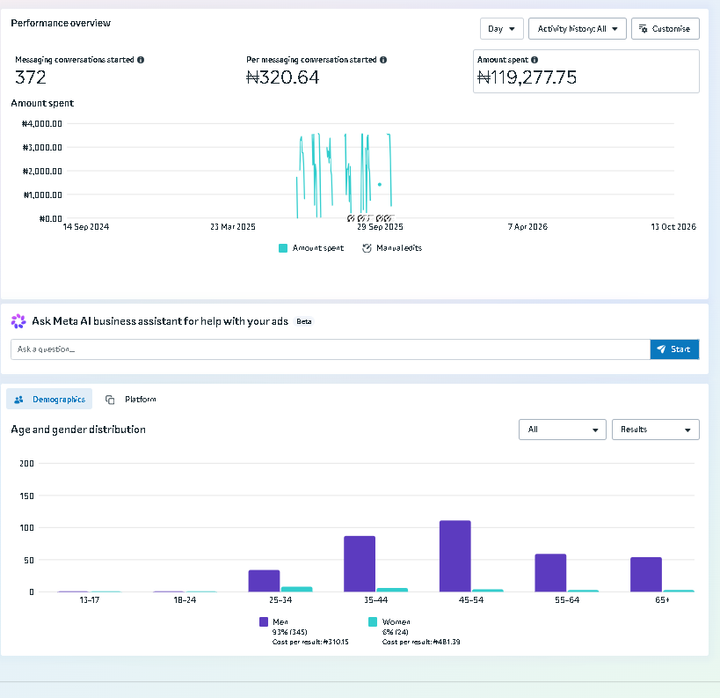Click info icon beside Messaging conversations started
The height and width of the screenshot is (698, 720).
point(141,60)
